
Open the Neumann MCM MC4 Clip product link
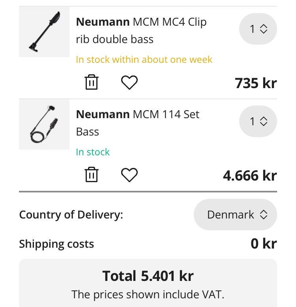141,30
